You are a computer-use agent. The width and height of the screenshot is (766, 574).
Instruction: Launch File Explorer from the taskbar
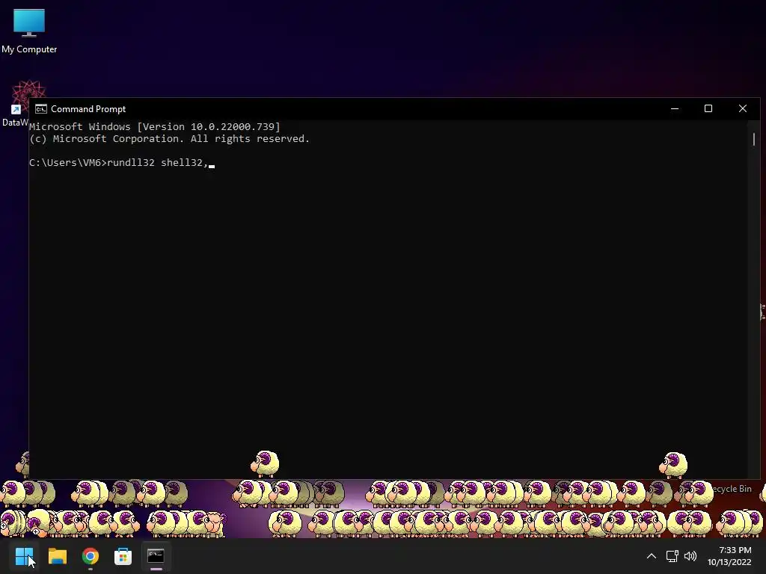(57, 556)
